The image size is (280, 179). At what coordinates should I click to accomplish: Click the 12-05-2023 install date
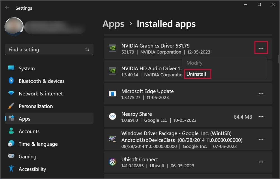pos(199,52)
